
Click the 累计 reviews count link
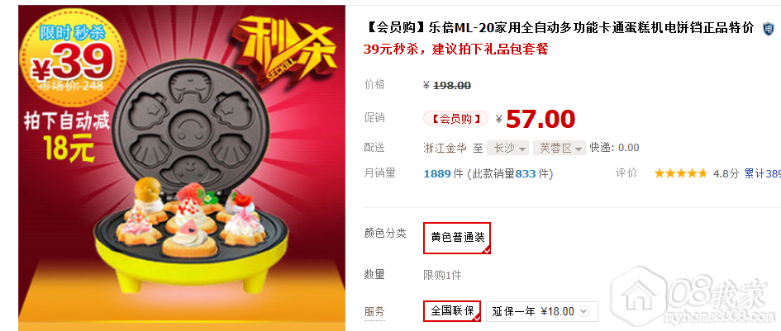click(x=763, y=173)
